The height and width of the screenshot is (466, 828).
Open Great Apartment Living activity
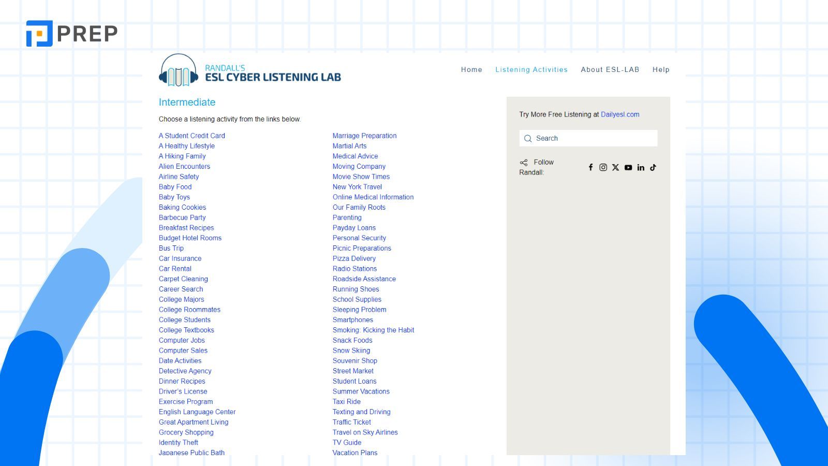(x=194, y=422)
